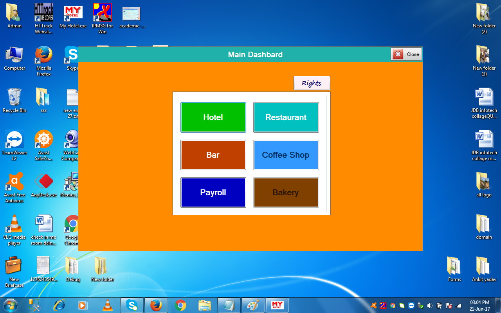Open the Bakery module
This screenshot has height=313, width=501.
point(286,192)
